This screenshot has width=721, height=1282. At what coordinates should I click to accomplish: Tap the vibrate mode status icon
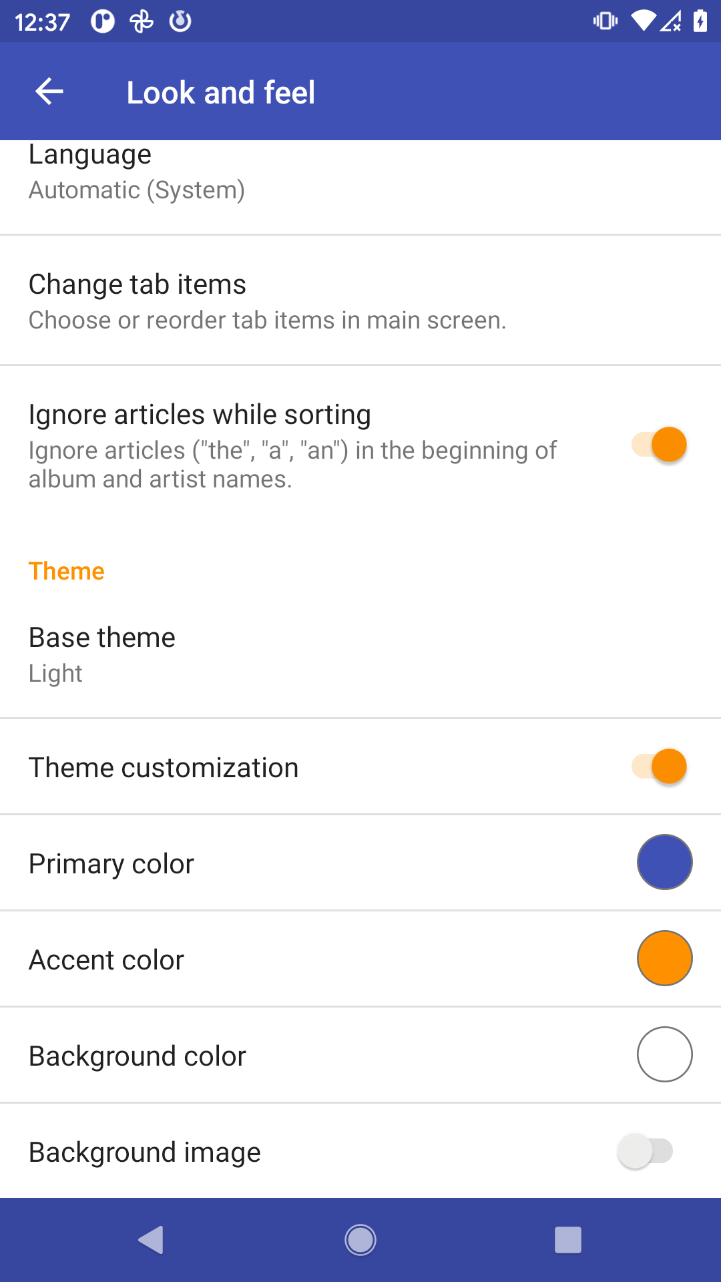click(605, 21)
